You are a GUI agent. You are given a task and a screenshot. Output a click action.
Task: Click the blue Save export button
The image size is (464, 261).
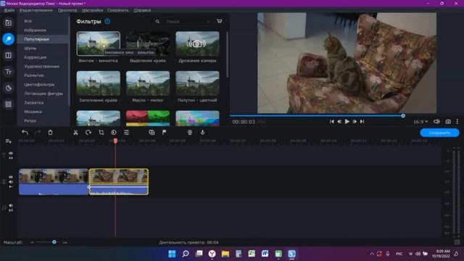439,133
